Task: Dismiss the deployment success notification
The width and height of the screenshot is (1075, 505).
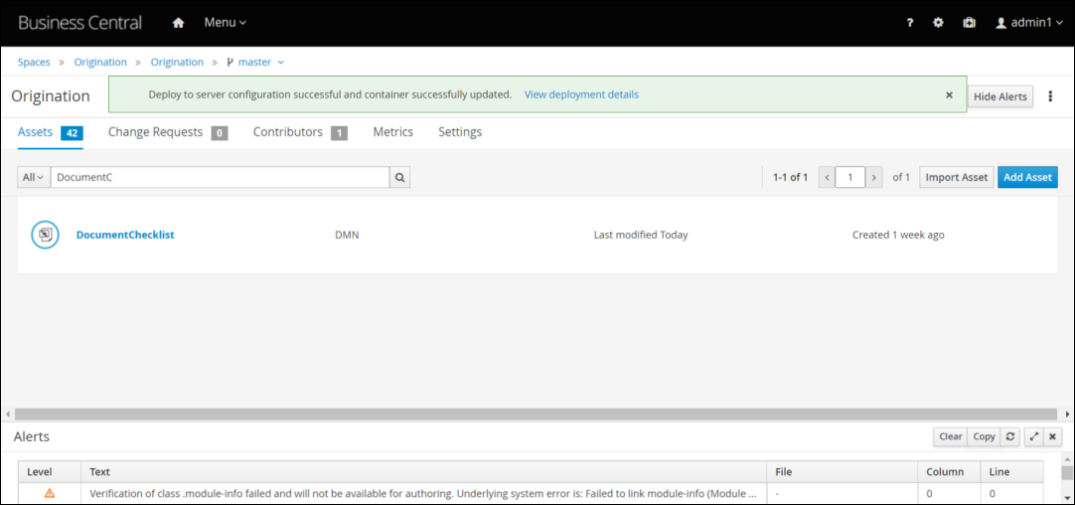Action: (949, 94)
